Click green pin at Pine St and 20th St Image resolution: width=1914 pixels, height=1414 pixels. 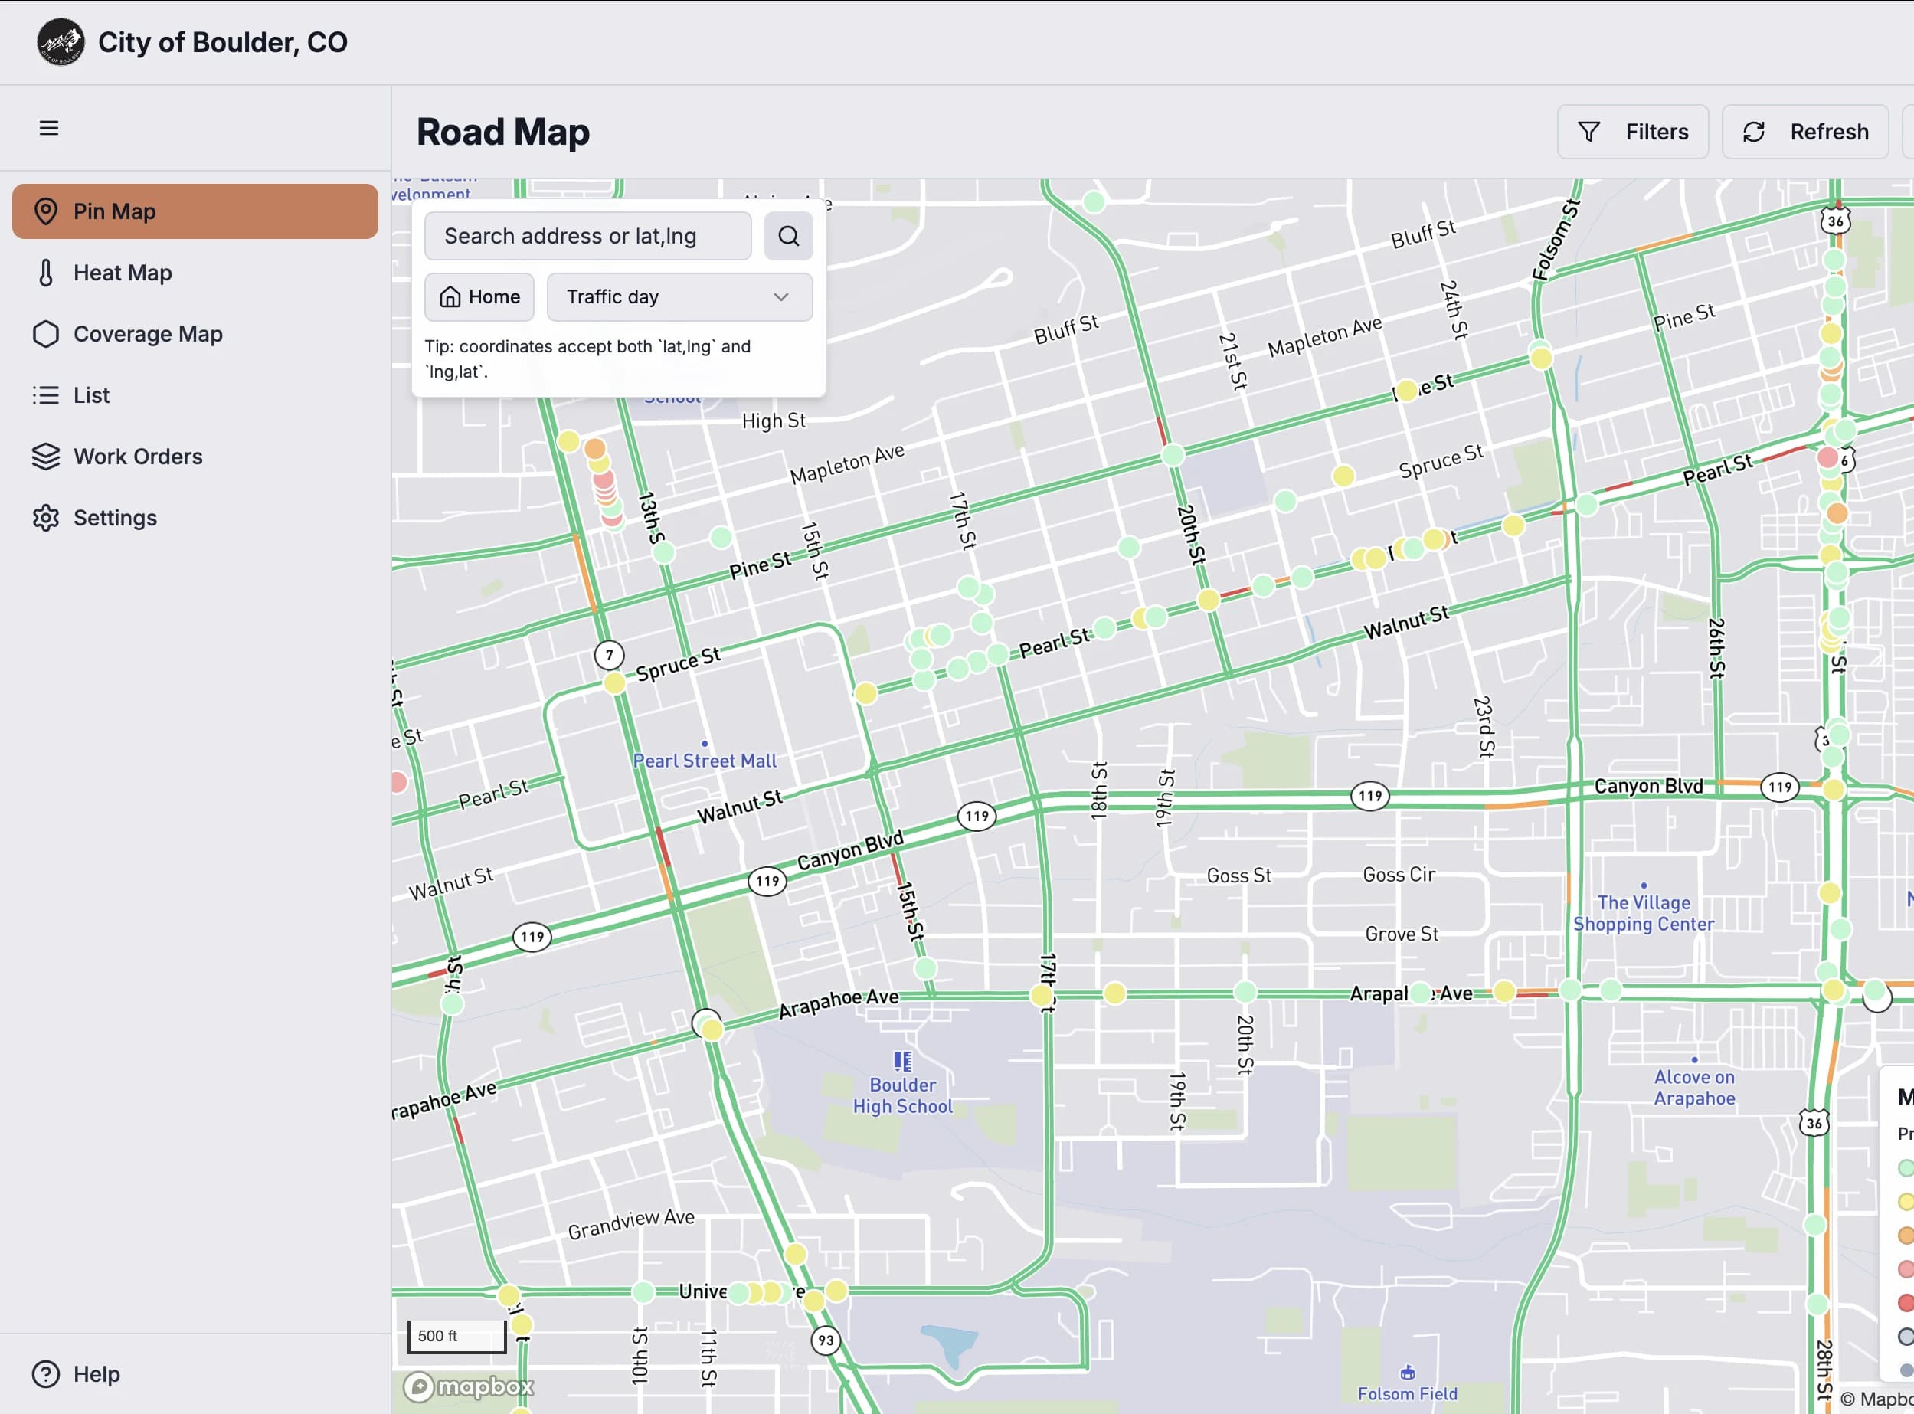pyautogui.click(x=1173, y=454)
